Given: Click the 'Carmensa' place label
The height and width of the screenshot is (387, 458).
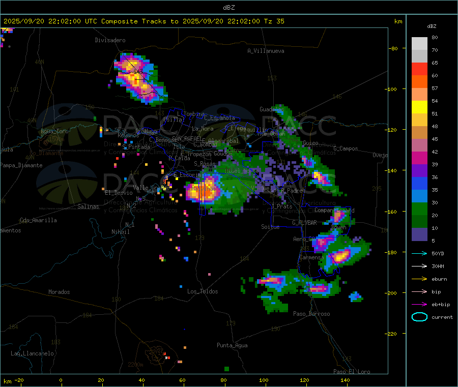Looking at the screenshot, I should point(311,257).
